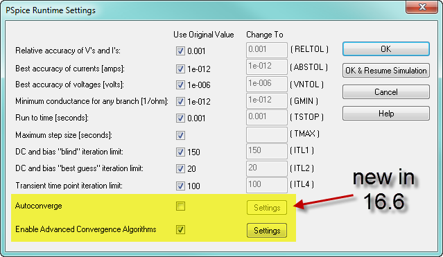Click the "( RELTOL )" parameter label
The height and width of the screenshot is (257, 443).
[309, 49]
